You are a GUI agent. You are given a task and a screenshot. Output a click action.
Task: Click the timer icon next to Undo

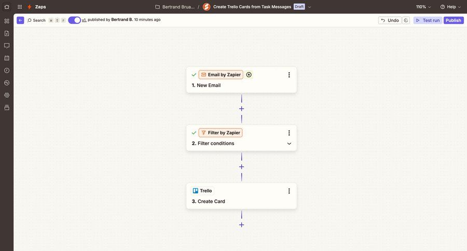[406, 20]
